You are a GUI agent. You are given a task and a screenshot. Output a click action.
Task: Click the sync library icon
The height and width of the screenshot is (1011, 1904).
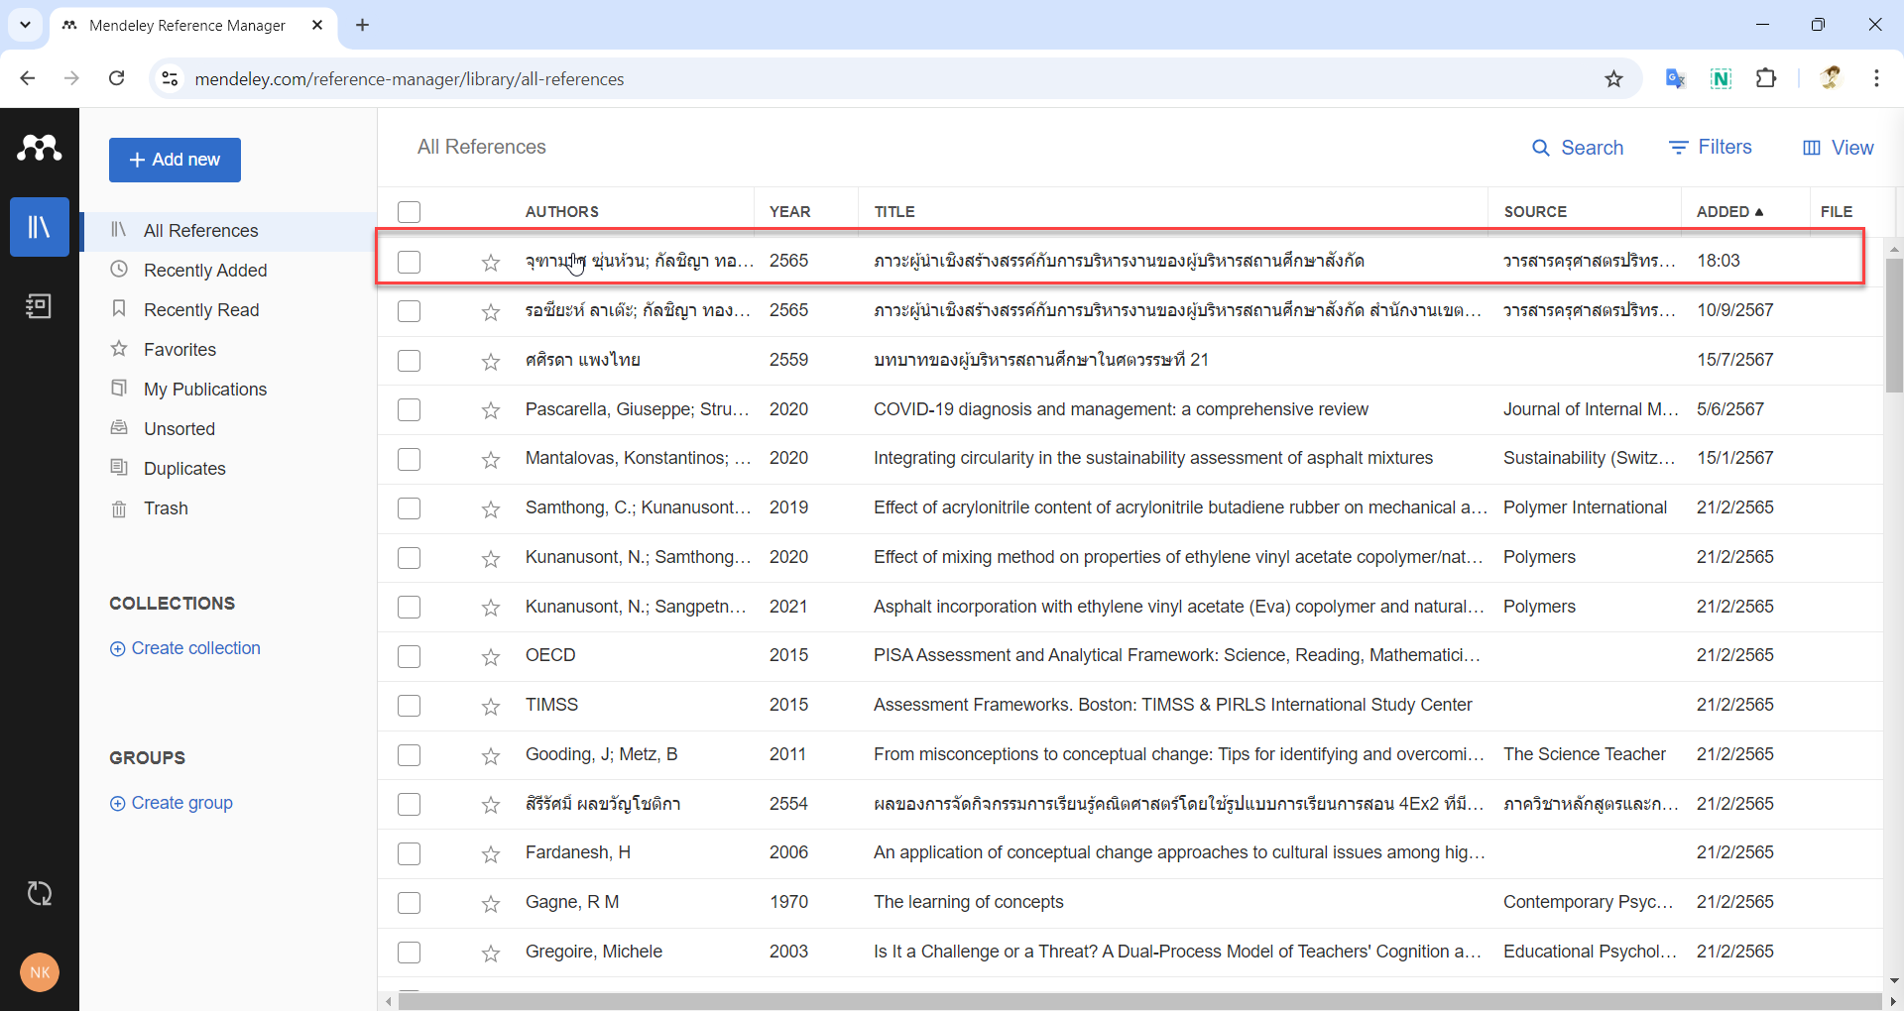[40, 894]
